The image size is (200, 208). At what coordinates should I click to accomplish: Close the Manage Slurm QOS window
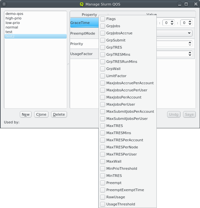(196, 4)
